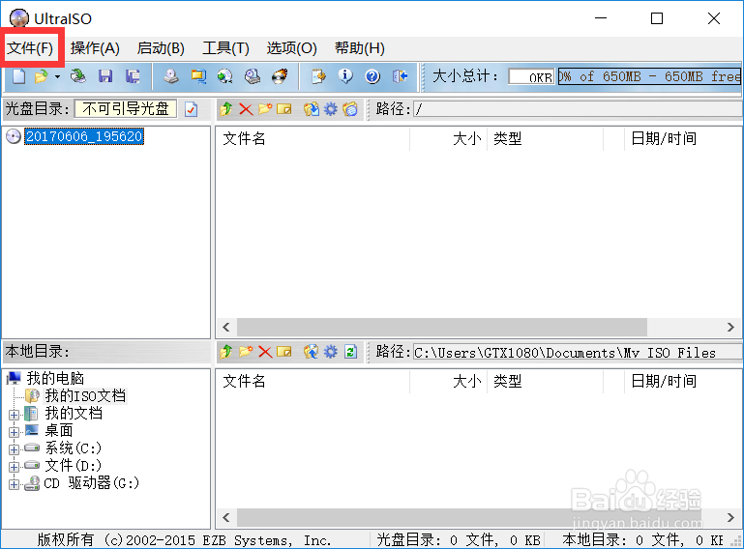Go up one level in local directory
This screenshot has width=744, height=549.
(x=226, y=352)
